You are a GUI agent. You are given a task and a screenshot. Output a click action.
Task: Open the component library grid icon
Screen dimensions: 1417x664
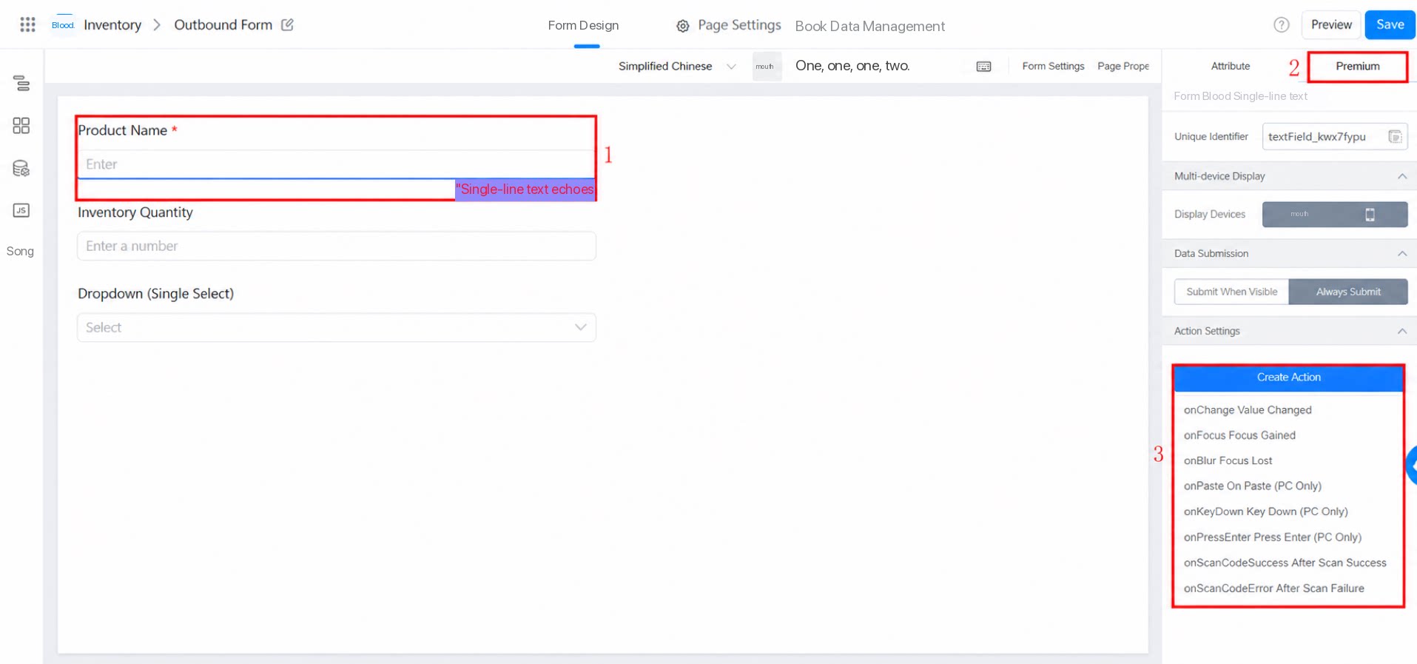point(21,125)
